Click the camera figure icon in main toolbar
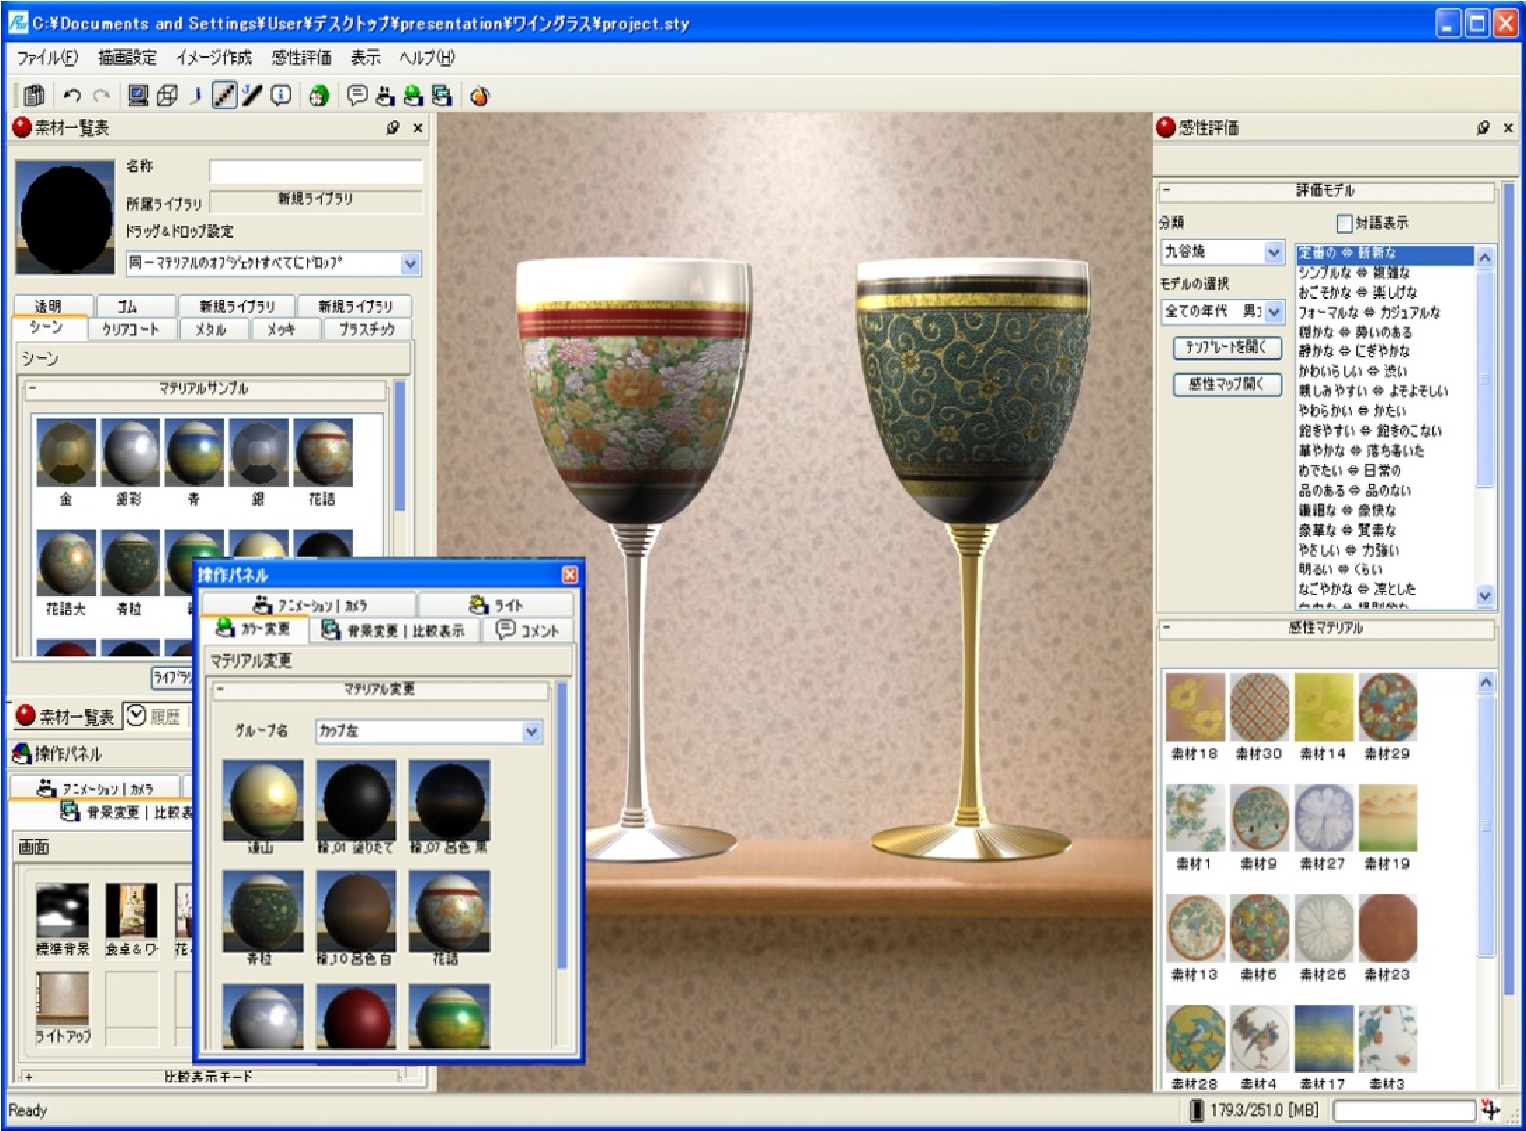 (x=385, y=95)
